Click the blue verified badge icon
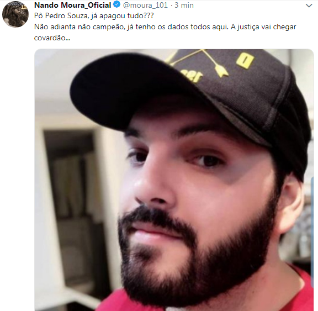Viewport: 318px width, 311px height. [117, 4]
